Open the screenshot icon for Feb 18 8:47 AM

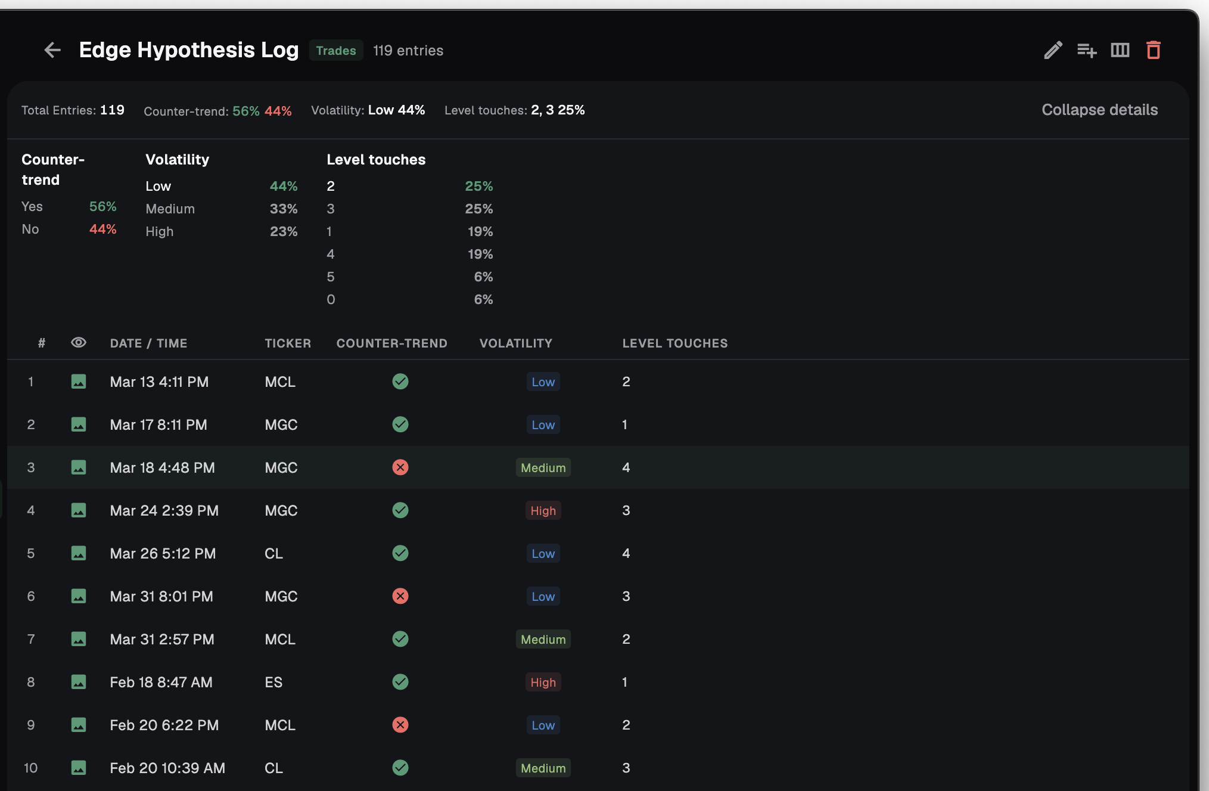(79, 682)
